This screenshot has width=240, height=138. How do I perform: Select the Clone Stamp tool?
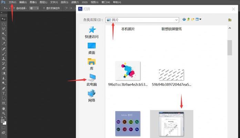coord(3,59)
